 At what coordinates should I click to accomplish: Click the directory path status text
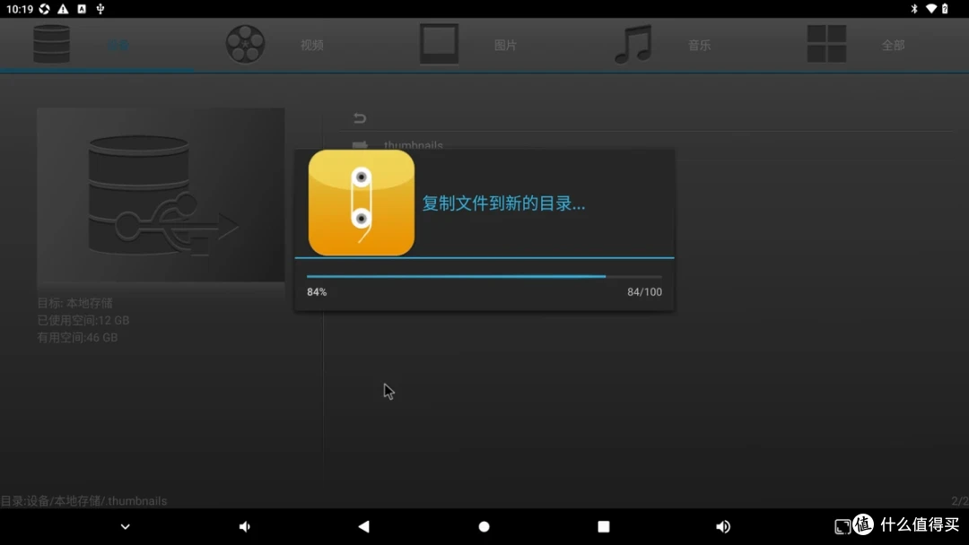(x=83, y=500)
